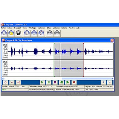
Task: Set the left delimiter marker button
Action: [12, 82]
